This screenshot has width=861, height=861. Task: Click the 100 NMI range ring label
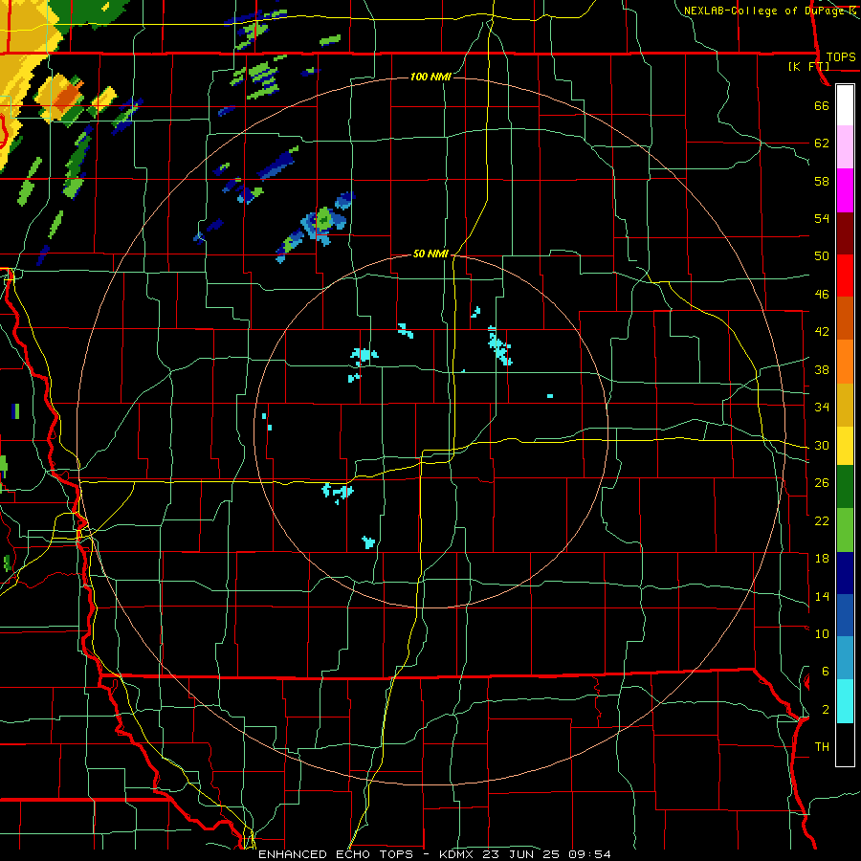coord(430,77)
